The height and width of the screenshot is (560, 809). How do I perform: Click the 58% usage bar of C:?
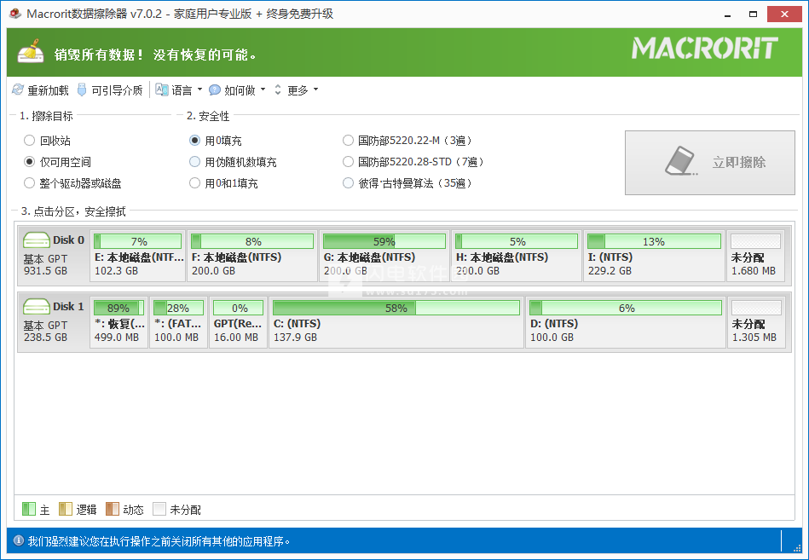[396, 308]
